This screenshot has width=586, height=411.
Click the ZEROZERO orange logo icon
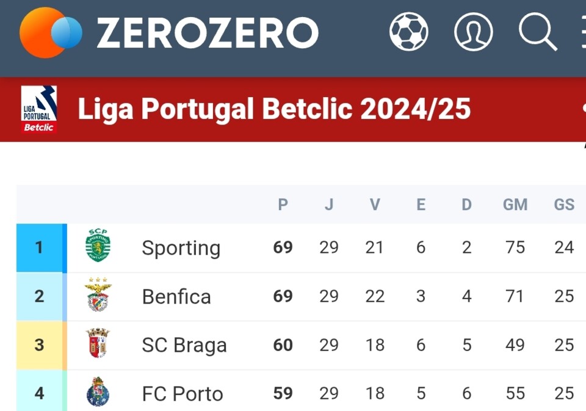point(50,33)
